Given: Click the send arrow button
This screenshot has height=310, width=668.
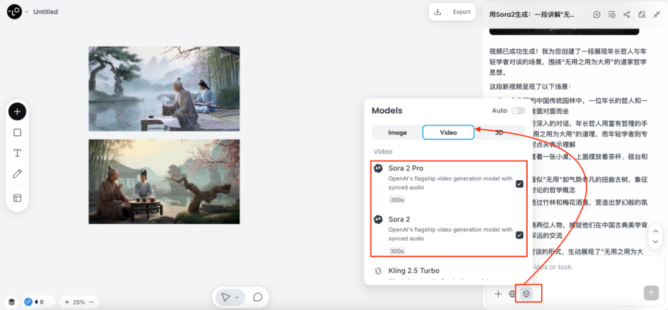Looking at the screenshot, I should pyautogui.click(x=651, y=293).
